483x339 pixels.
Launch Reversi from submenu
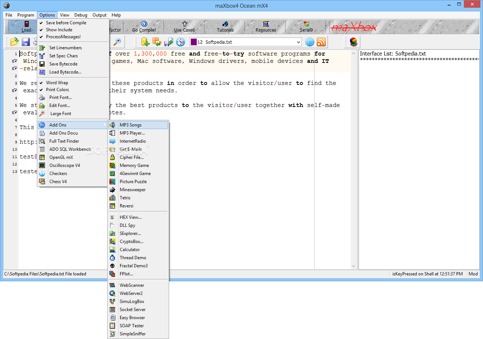(x=138, y=206)
